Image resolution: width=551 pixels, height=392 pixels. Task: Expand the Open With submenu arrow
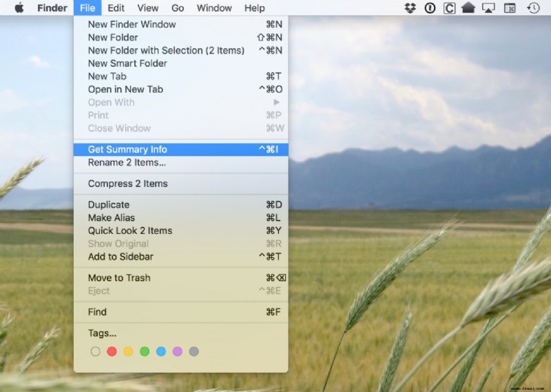click(277, 102)
